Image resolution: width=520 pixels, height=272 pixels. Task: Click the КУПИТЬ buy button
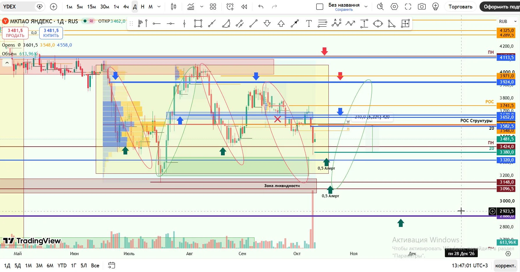(x=51, y=33)
